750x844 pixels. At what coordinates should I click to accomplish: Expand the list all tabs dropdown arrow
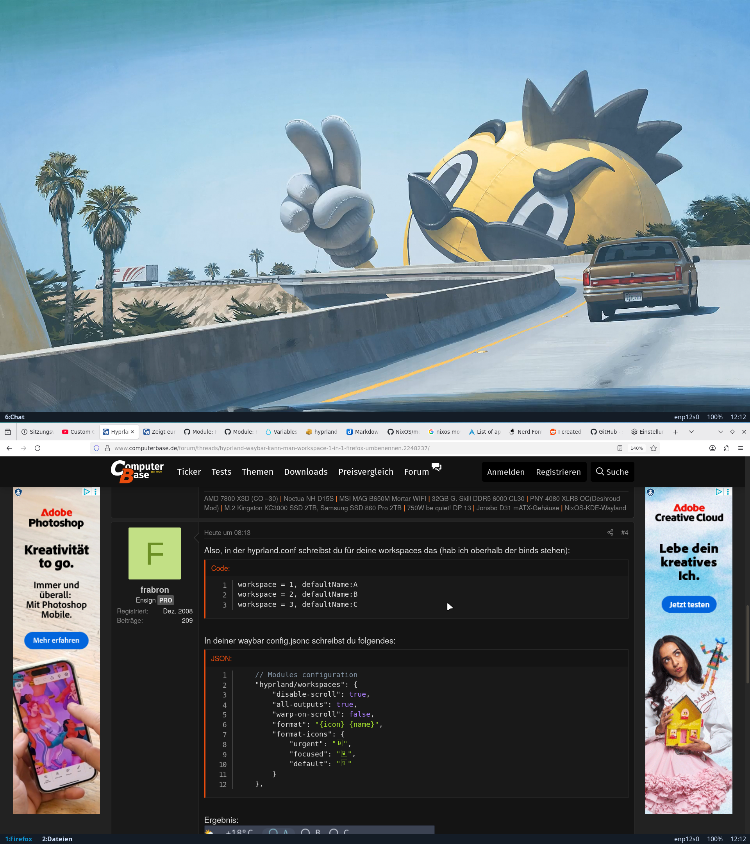[x=691, y=431]
